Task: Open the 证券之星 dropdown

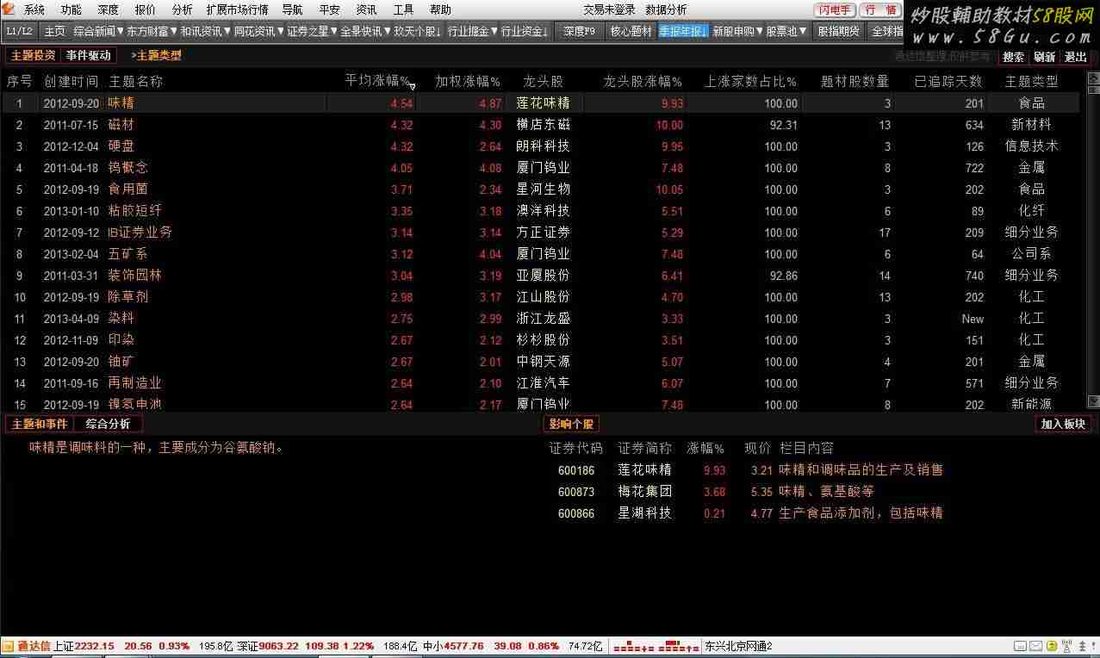Action: [x=312, y=31]
